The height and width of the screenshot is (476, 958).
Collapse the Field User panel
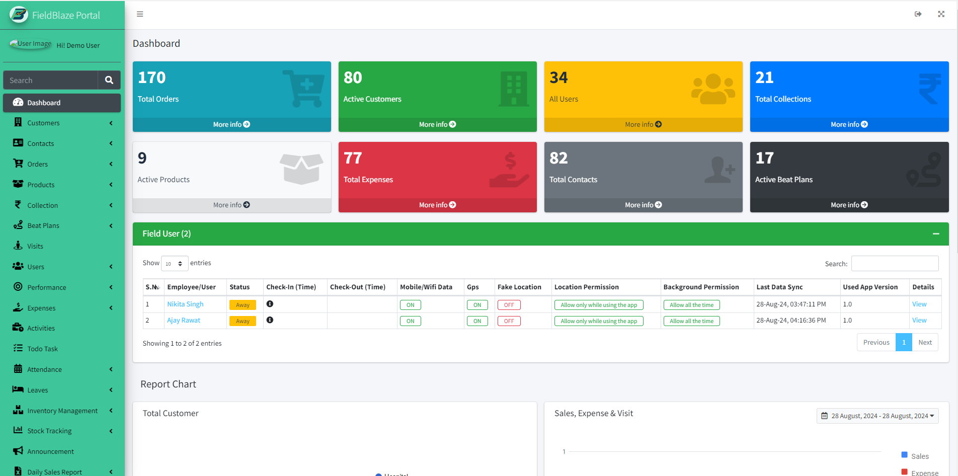(x=936, y=234)
